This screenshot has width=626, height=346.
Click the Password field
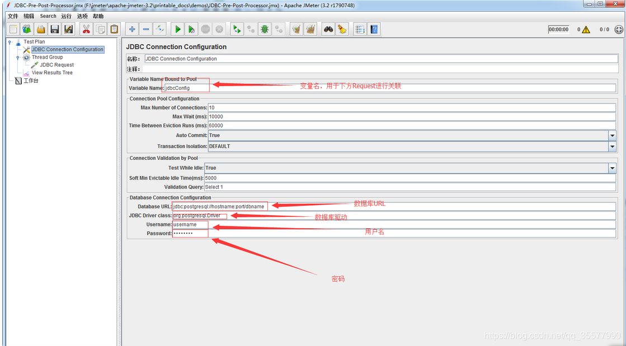coord(394,234)
